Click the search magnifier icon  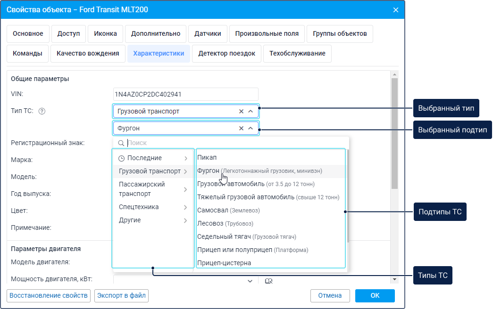[121, 143]
